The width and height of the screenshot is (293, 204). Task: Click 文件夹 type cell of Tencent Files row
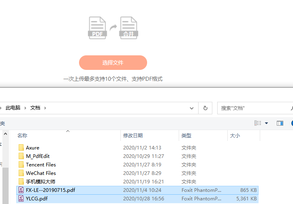pos(189,165)
